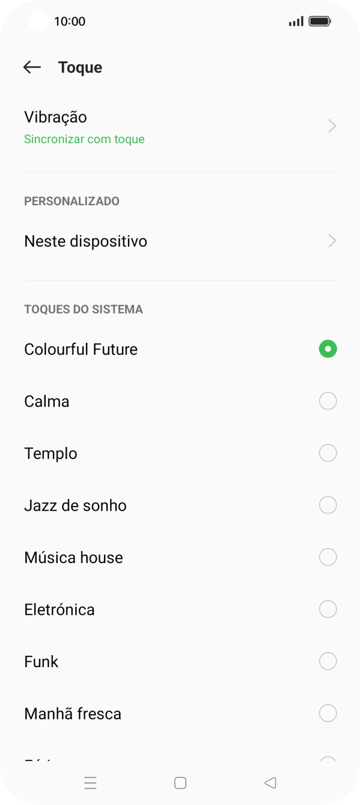Tap the clock showing 10:00
Viewport: 360px width, 805px height.
68,21
